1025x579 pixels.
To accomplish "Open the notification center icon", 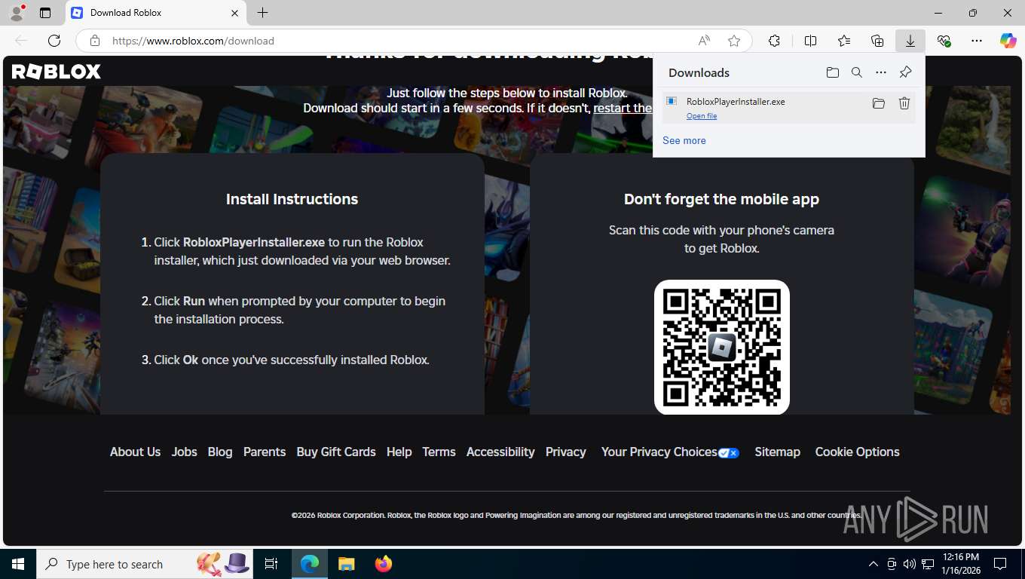I will (1000, 564).
